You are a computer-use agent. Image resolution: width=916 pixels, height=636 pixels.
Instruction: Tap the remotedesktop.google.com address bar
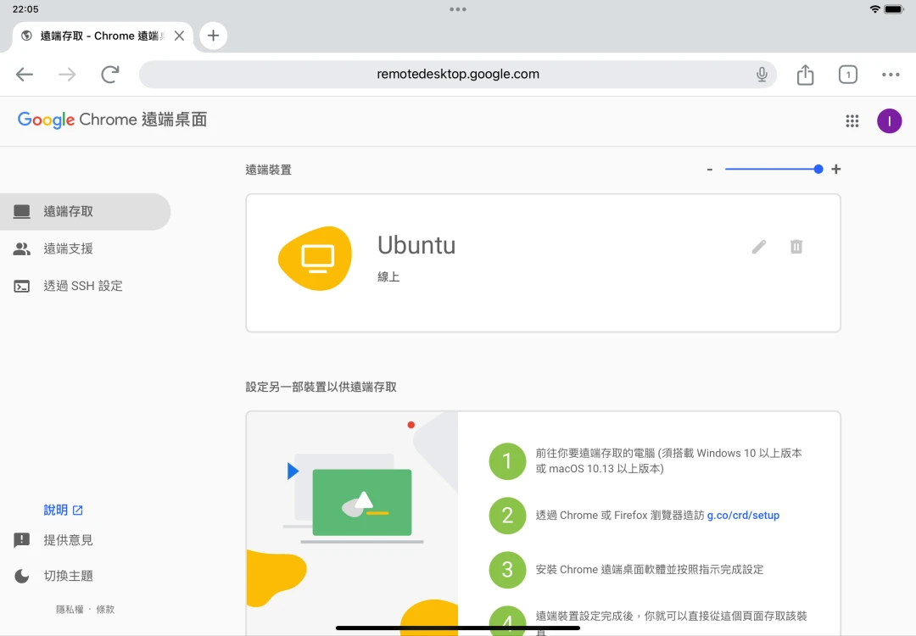coord(458,75)
